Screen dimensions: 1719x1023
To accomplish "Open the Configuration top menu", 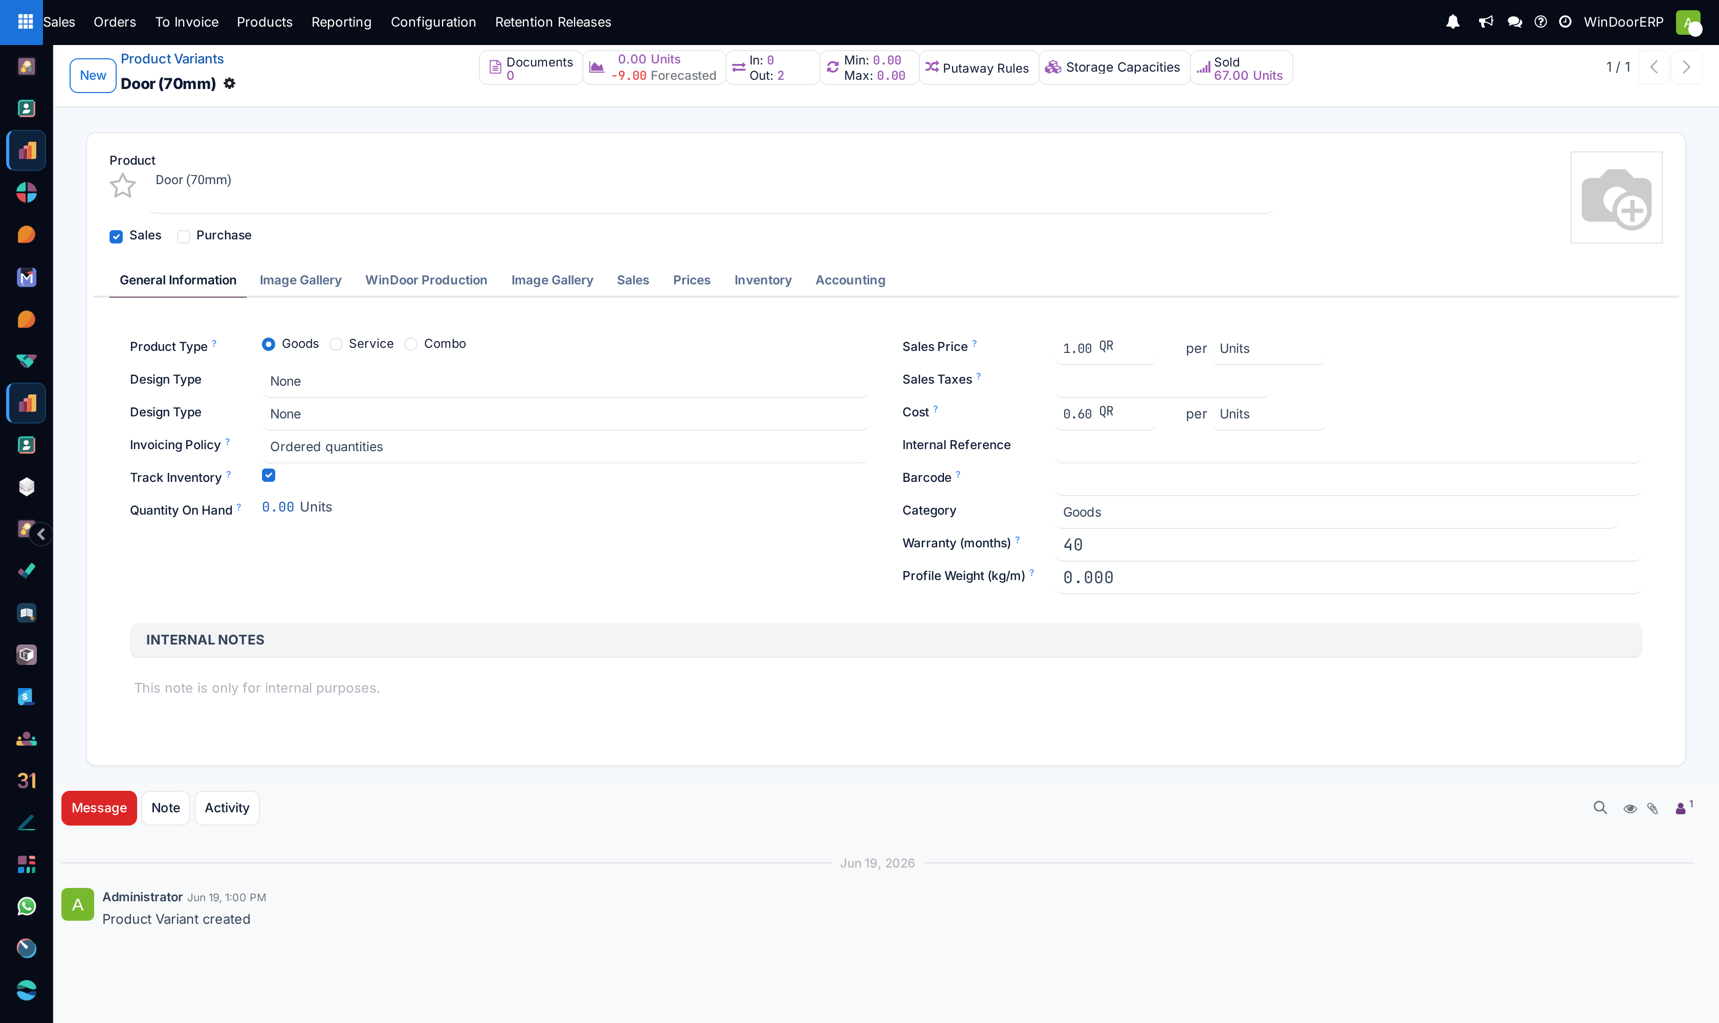I will (x=433, y=22).
